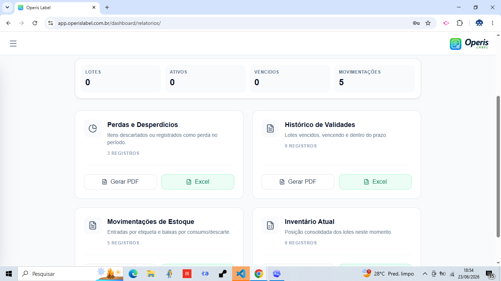Click "Posição consolidada dos lotes neste momento."
The width and height of the screenshot is (501, 281).
339,232
